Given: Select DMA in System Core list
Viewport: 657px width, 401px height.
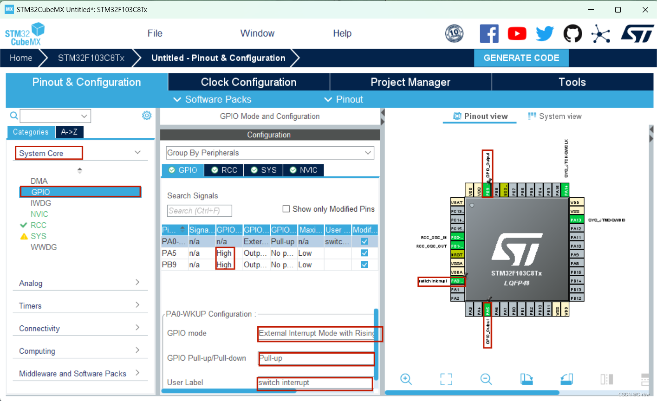Looking at the screenshot, I should 39,181.
